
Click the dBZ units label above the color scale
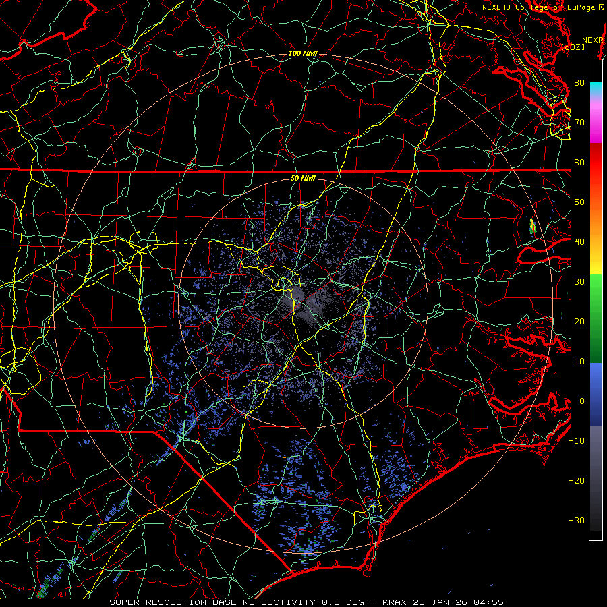(x=573, y=47)
